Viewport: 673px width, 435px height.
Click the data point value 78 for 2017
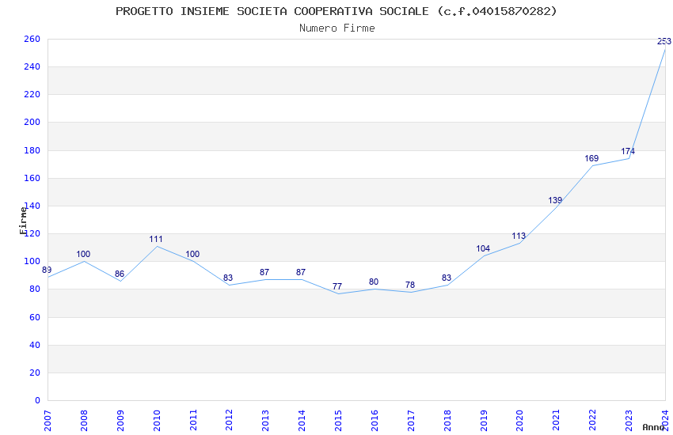pyautogui.click(x=410, y=285)
